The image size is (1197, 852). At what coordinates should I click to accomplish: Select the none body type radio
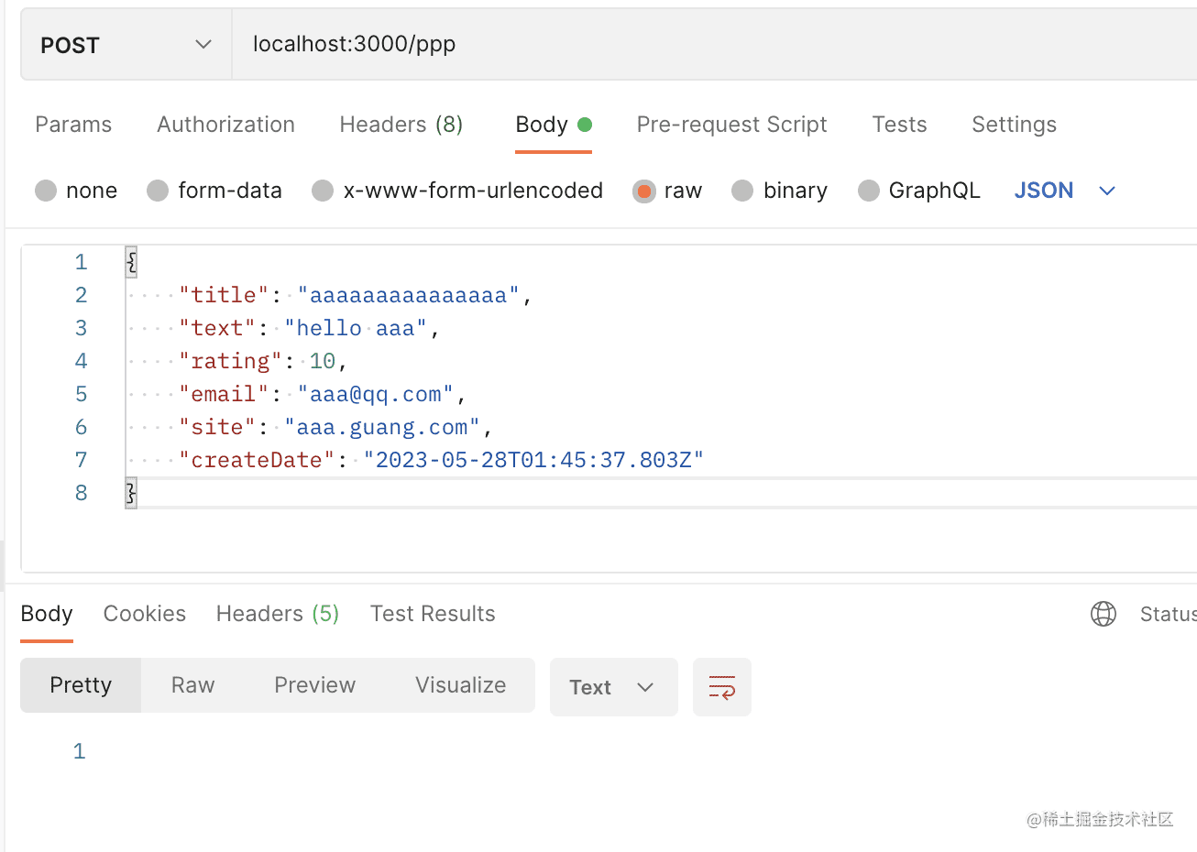[46, 191]
